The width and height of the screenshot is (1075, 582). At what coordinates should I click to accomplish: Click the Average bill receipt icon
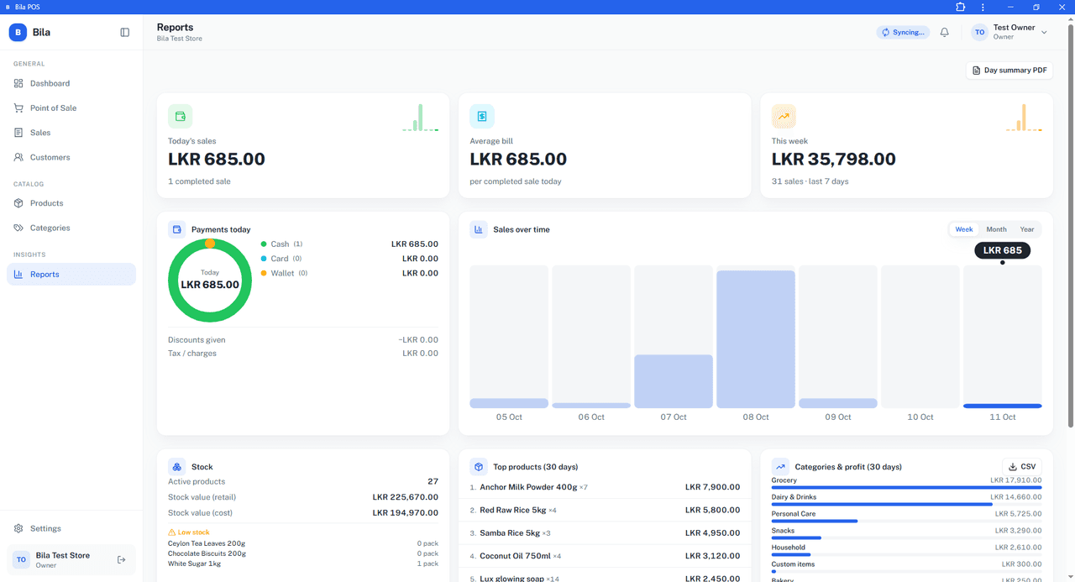pyautogui.click(x=482, y=117)
